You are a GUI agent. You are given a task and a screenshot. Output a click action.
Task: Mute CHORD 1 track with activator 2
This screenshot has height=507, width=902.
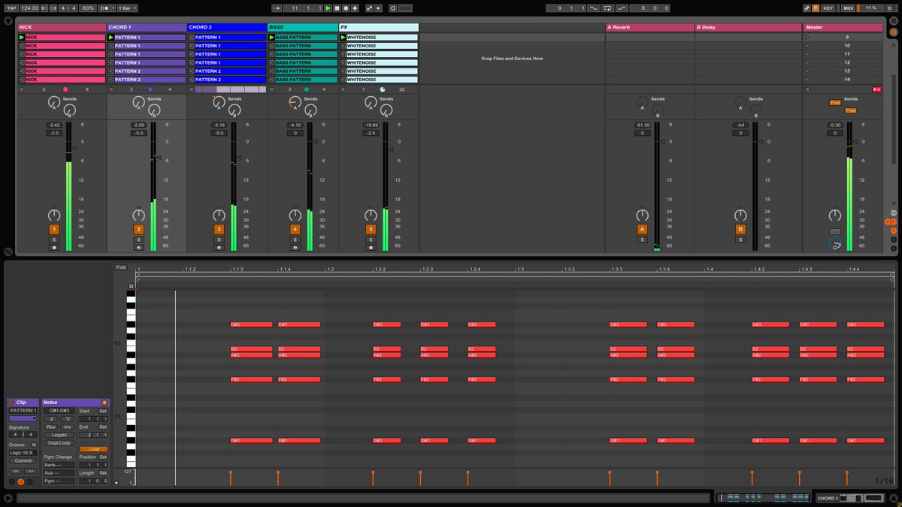tap(138, 229)
